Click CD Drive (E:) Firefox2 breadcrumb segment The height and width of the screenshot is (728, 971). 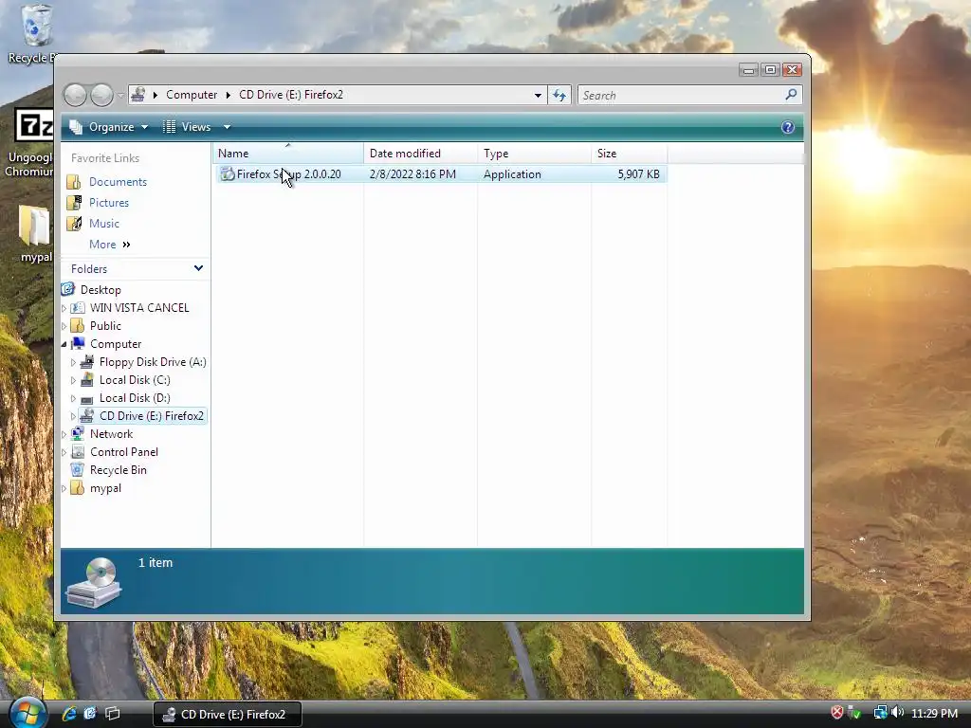point(291,95)
